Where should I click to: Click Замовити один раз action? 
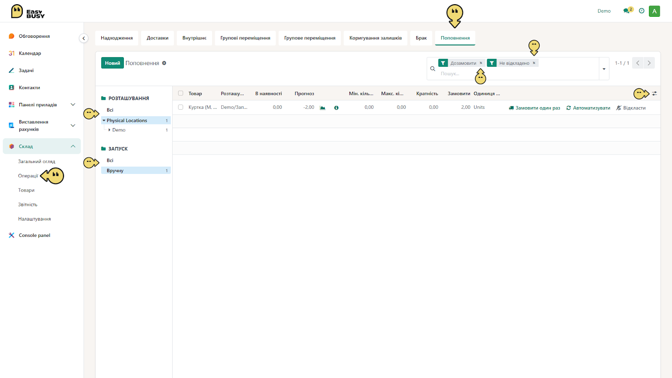click(x=534, y=108)
